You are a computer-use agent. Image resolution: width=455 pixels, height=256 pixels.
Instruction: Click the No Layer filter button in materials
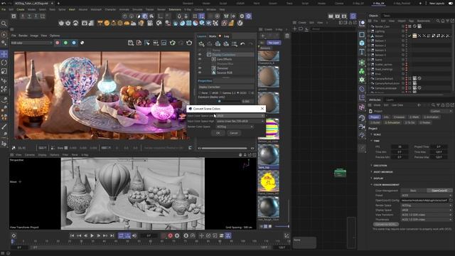point(274,43)
